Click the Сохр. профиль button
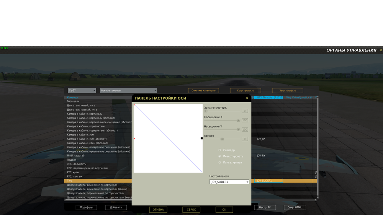The image size is (383, 215). coord(246,91)
